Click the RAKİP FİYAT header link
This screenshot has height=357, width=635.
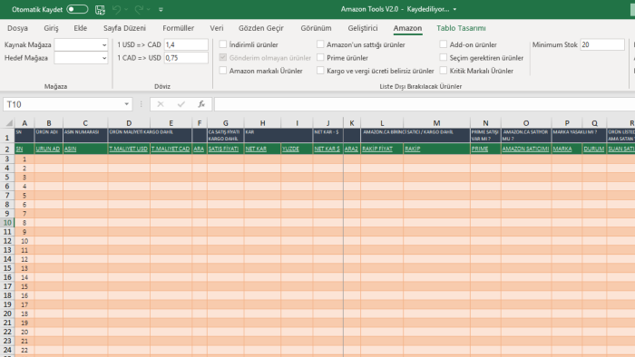point(377,149)
